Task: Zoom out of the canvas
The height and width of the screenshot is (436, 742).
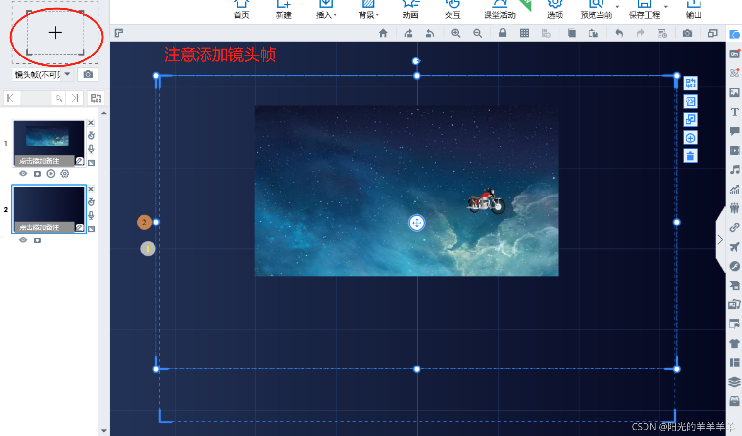Action: 477,33
